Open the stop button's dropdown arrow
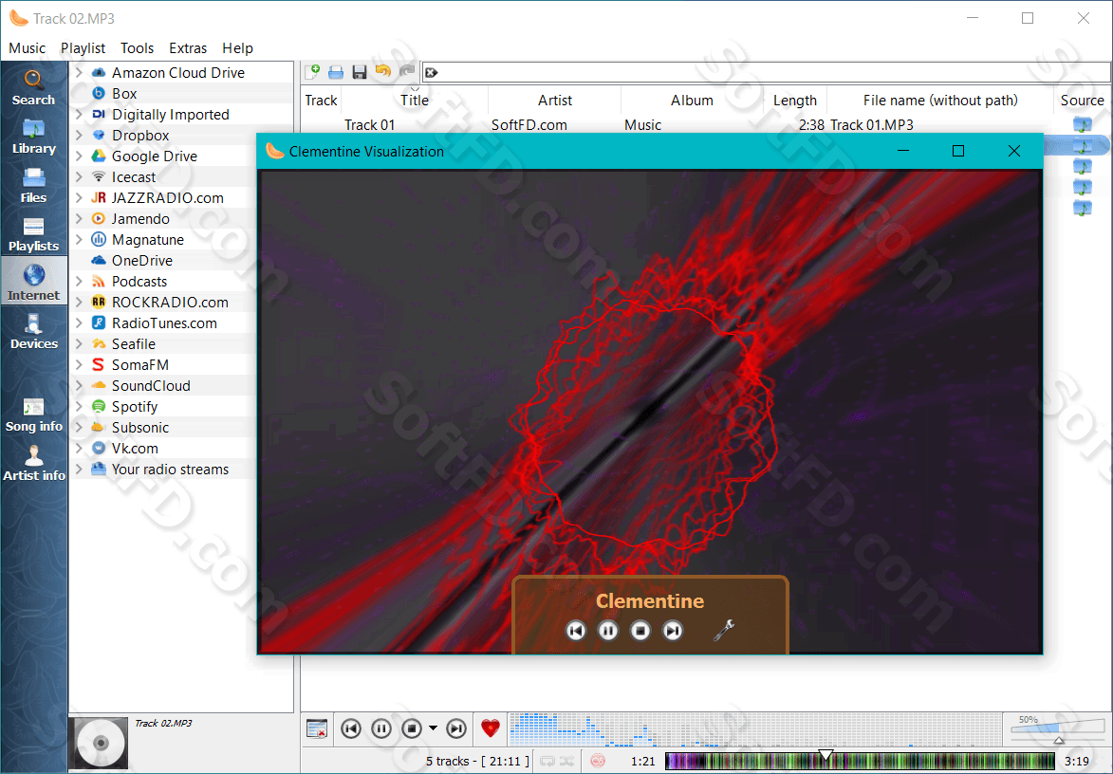The height and width of the screenshot is (774, 1113). coord(433,728)
